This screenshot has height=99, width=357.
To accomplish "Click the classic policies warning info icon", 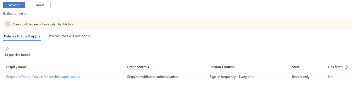I will coord(8,24).
